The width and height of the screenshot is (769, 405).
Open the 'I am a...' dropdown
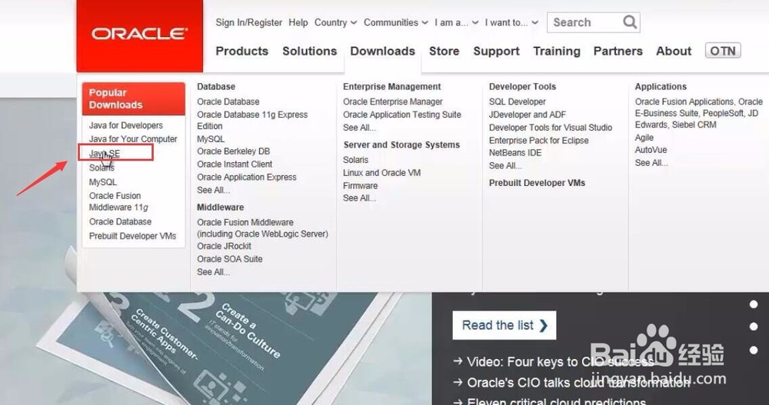click(456, 22)
